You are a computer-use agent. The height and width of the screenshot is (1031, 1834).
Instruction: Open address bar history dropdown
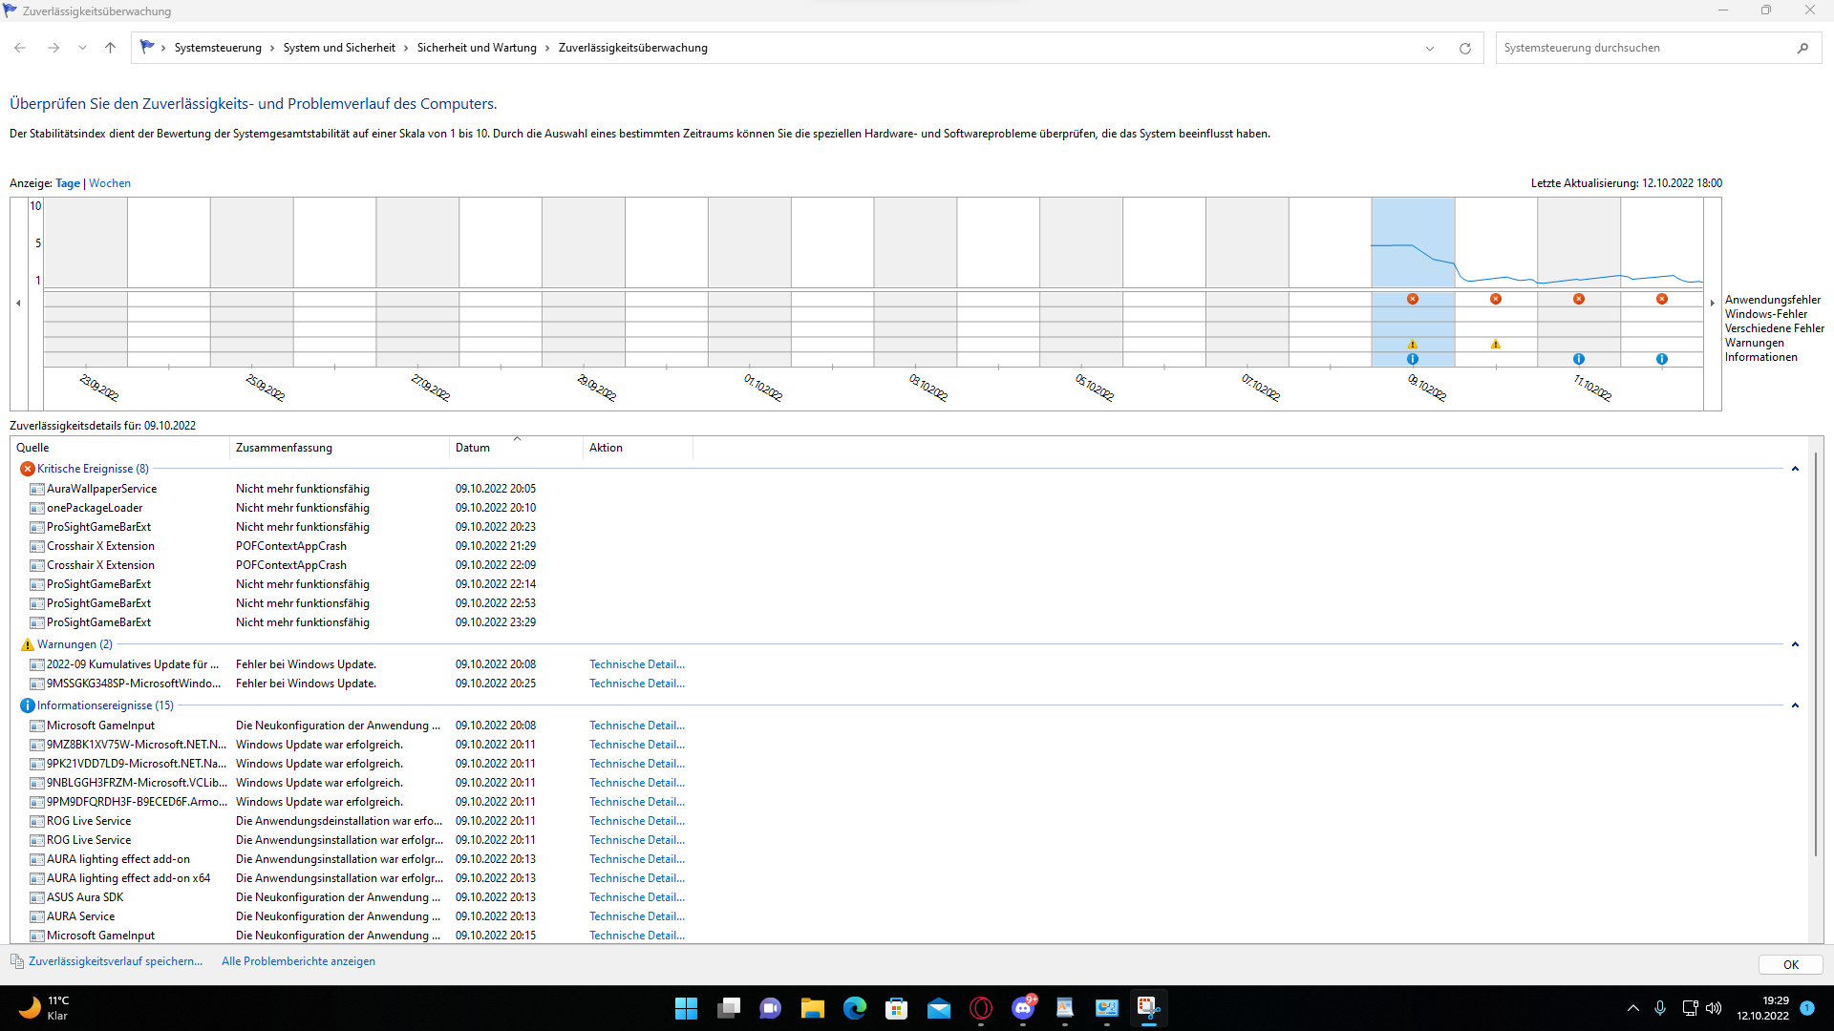click(1430, 48)
